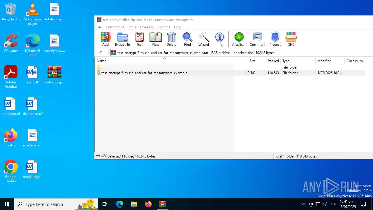Open the Recycle Bin desktop icon
Viewport: 373px width, 210px height.
click(11, 12)
